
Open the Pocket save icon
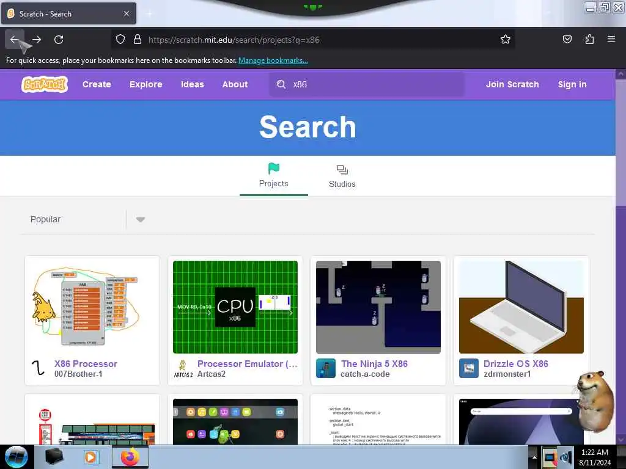tap(567, 39)
